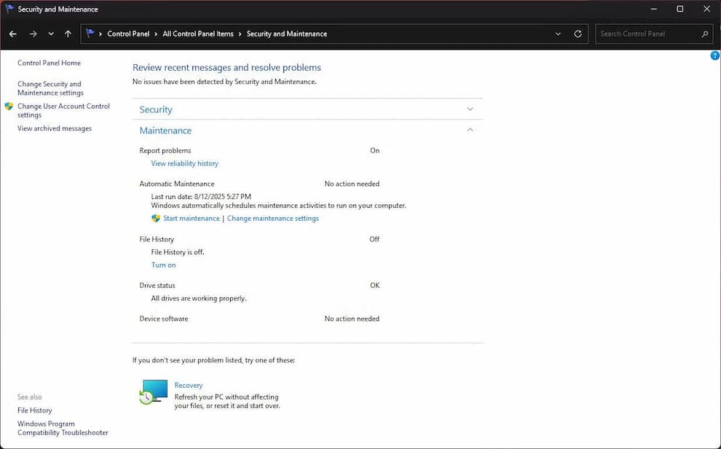Click the Back navigation arrow

click(13, 34)
